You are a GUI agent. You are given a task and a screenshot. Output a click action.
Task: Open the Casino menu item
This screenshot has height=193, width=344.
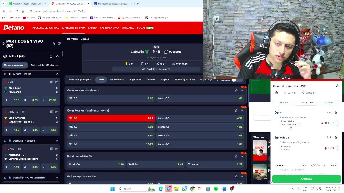click(x=92, y=28)
